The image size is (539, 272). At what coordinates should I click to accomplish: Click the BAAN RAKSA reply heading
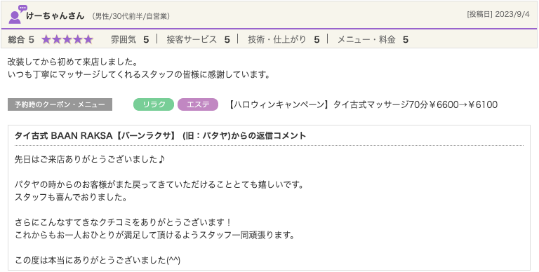160,136
